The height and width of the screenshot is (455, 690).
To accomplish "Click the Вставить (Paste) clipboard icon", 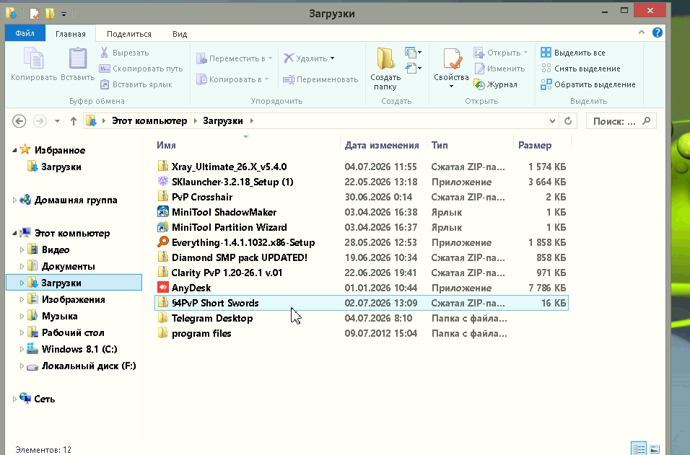I will tap(78, 59).
